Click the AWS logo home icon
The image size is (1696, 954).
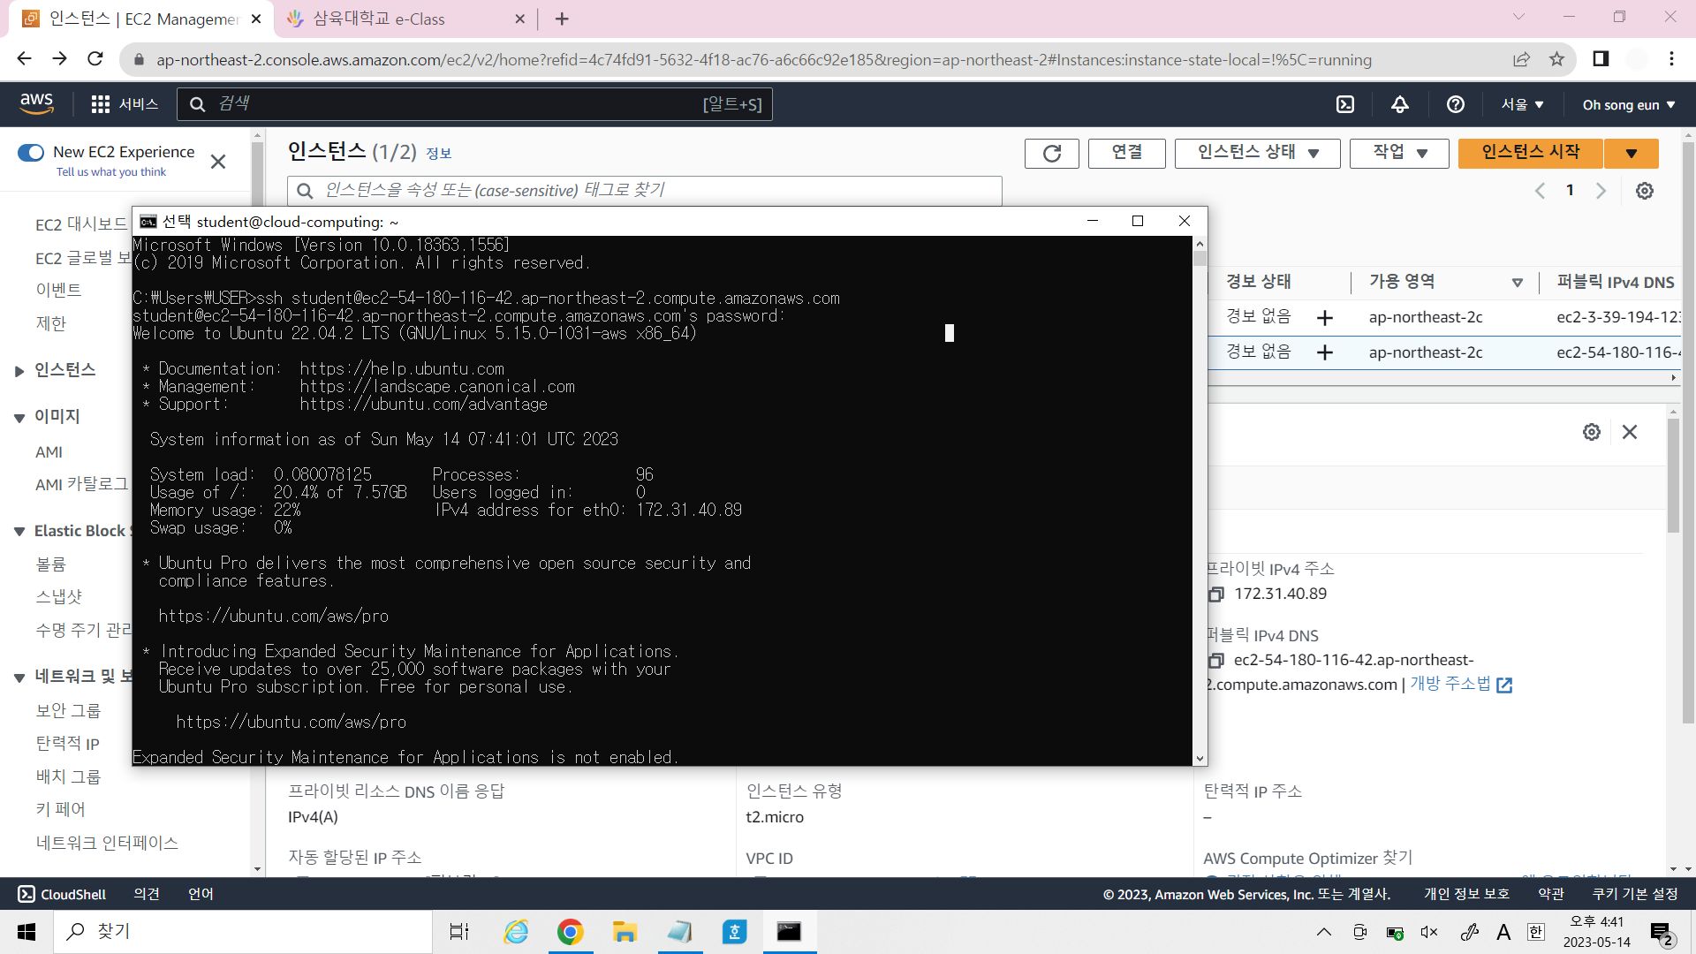point(37,103)
